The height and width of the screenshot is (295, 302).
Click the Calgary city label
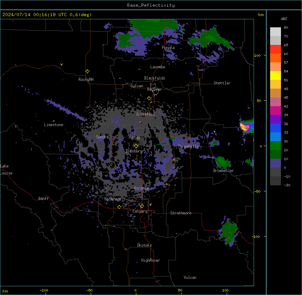140,211
